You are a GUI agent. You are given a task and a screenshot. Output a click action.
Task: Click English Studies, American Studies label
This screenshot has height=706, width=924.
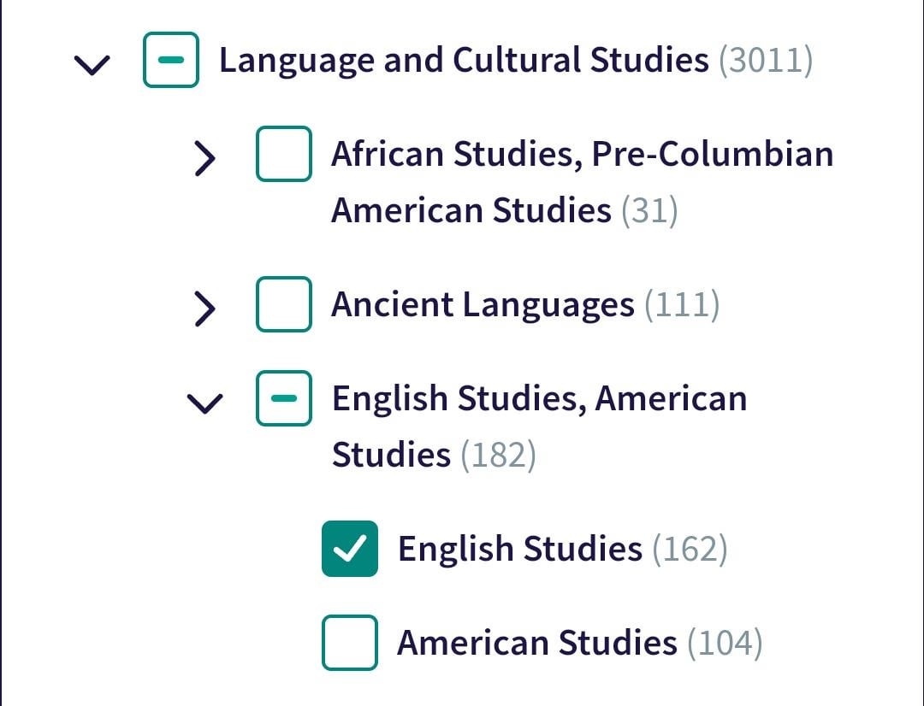(x=539, y=427)
